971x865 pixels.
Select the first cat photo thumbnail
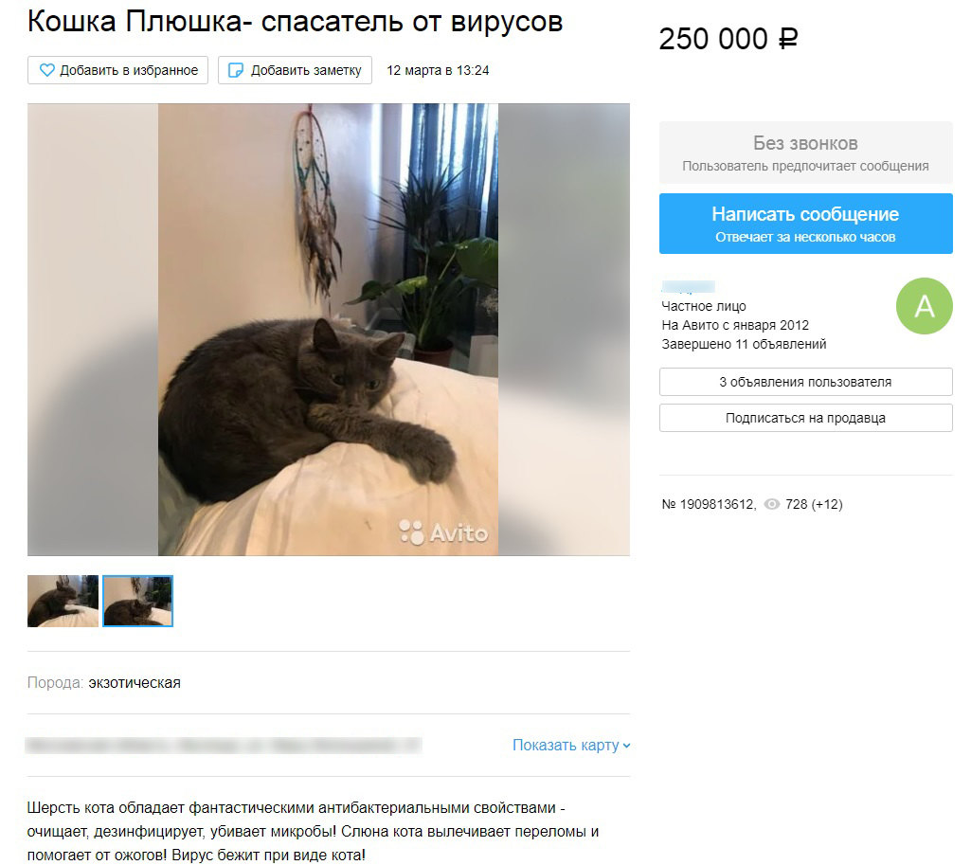[x=63, y=601]
